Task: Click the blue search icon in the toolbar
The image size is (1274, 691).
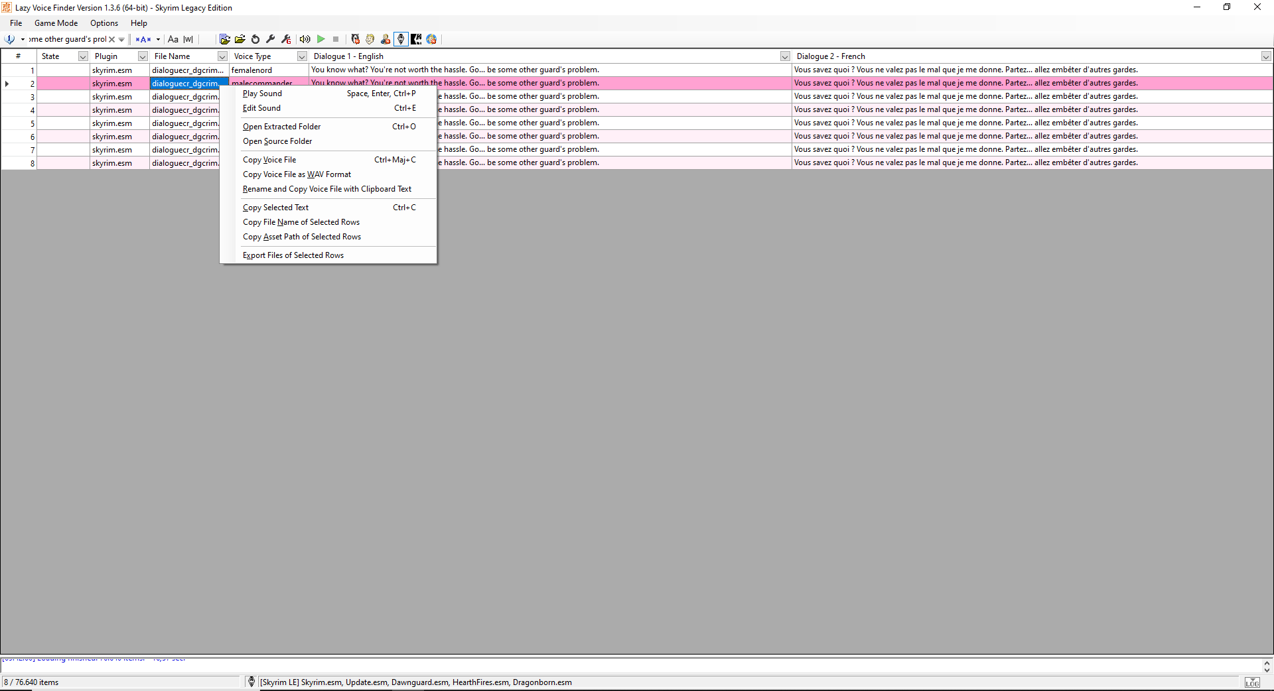Action: point(10,39)
